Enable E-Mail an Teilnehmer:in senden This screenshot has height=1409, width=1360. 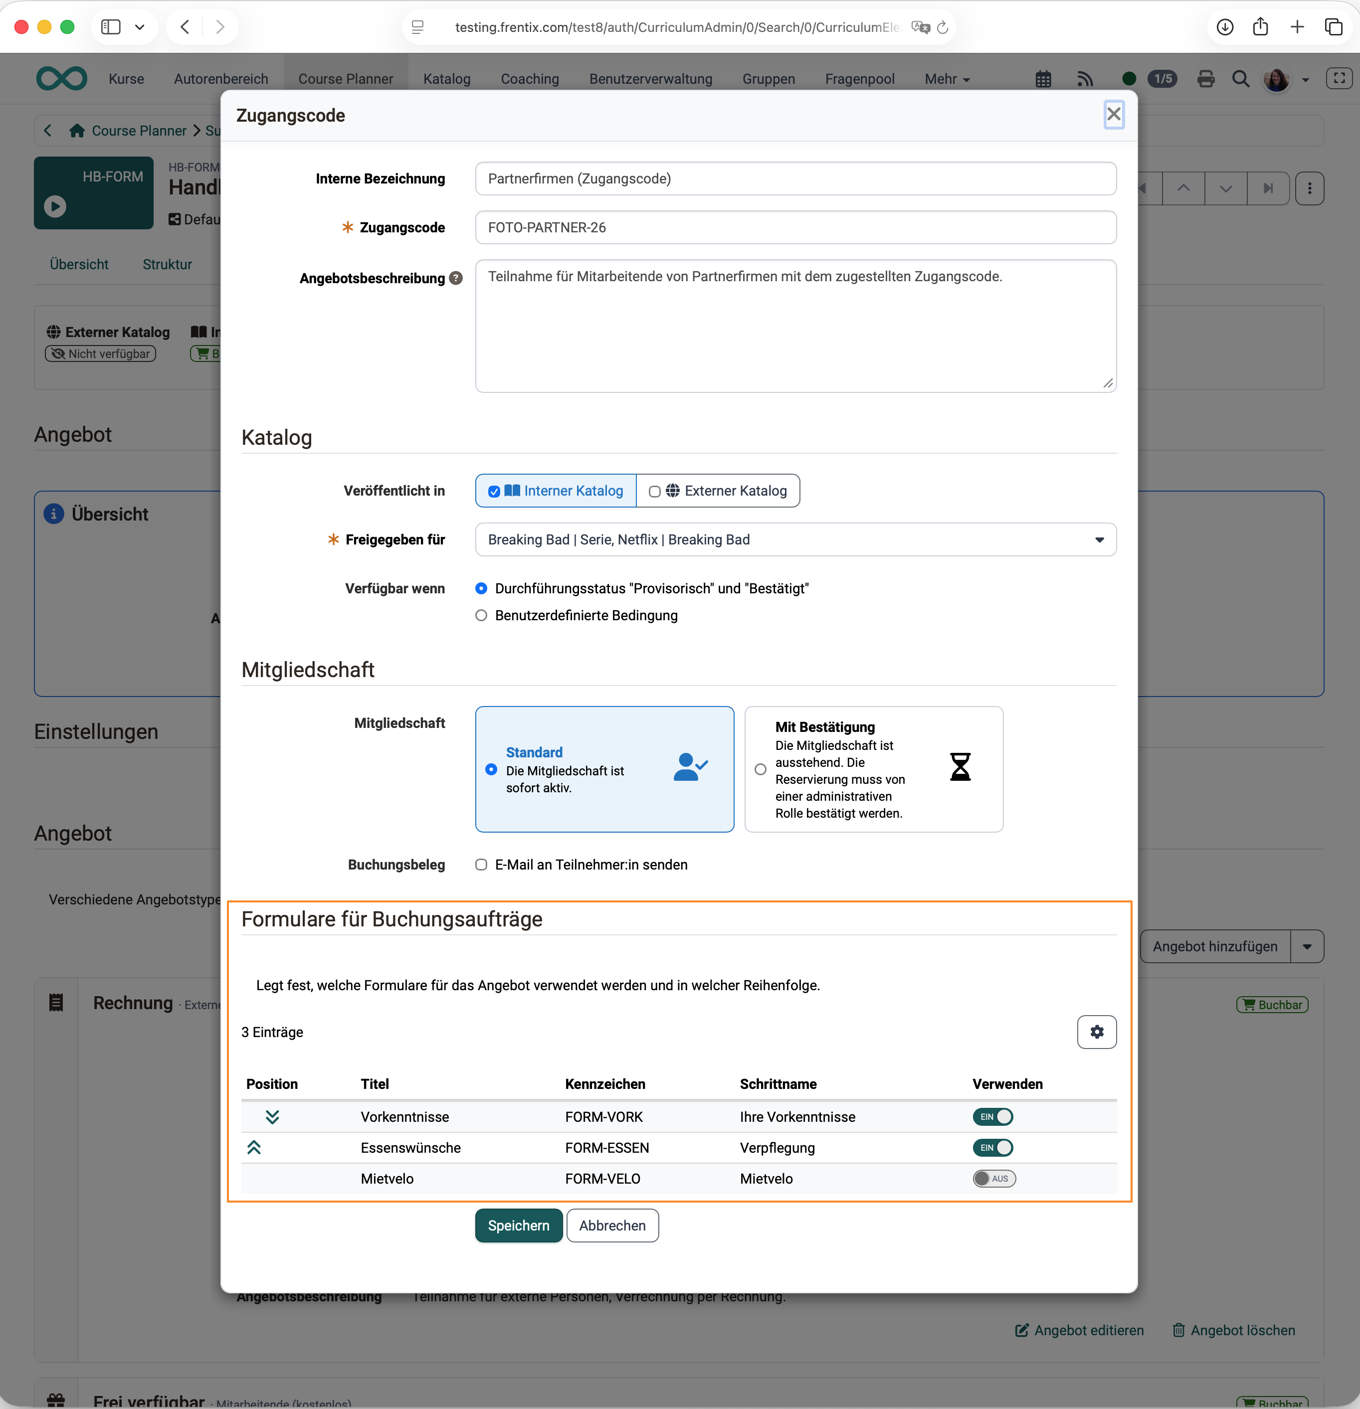click(x=481, y=865)
